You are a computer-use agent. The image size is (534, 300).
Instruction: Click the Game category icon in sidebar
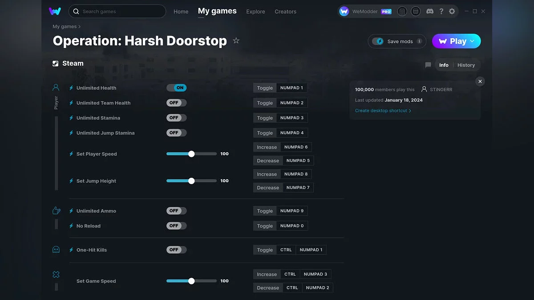click(56, 274)
